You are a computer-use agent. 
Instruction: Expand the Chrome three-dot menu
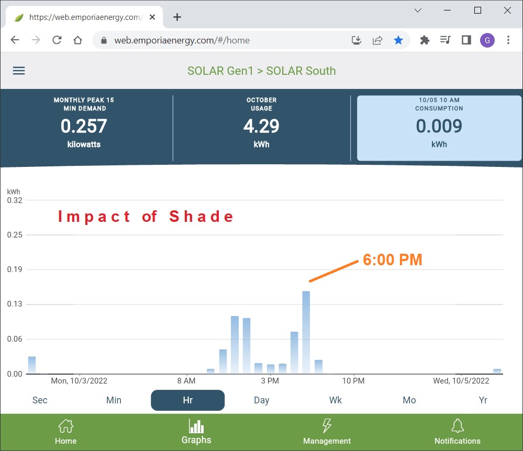point(508,40)
